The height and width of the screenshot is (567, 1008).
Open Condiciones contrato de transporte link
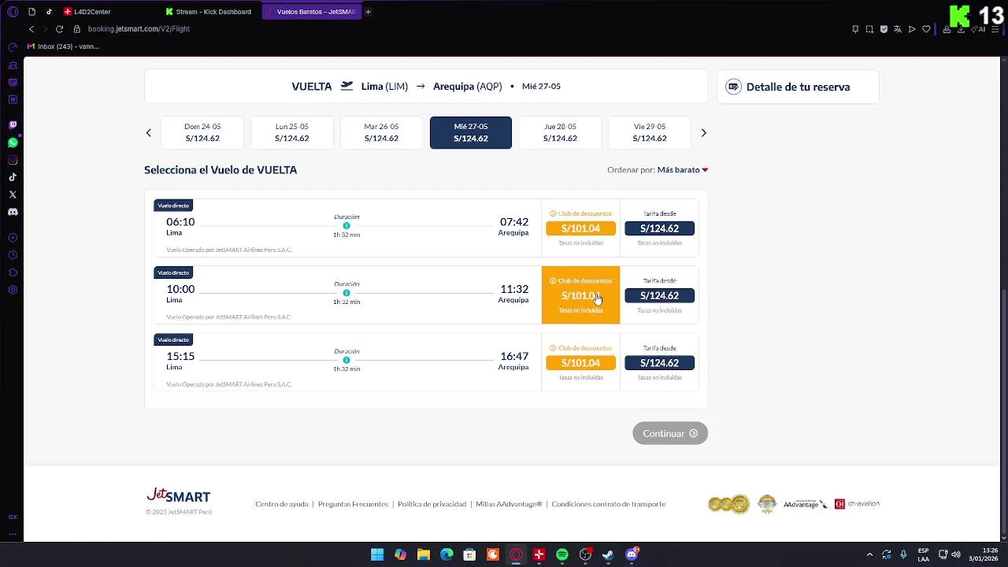coord(609,504)
